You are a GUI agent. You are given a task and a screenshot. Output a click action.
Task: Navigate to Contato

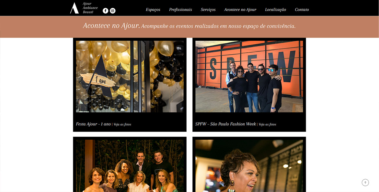[x=302, y=10]
